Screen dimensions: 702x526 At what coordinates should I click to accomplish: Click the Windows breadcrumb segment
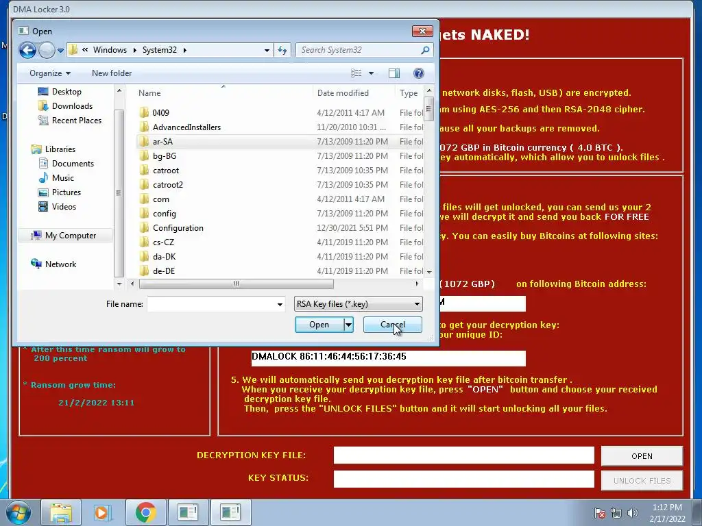(x=110, y=50)
